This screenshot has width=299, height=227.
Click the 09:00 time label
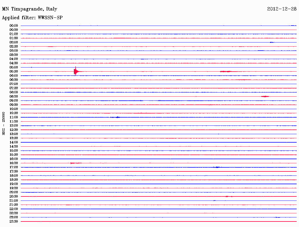[14, 101]
